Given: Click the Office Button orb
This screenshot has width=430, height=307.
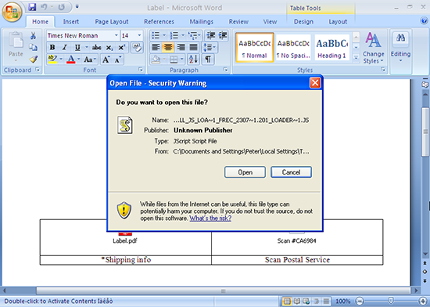Looking at the screenshot, I should [12, 12].
